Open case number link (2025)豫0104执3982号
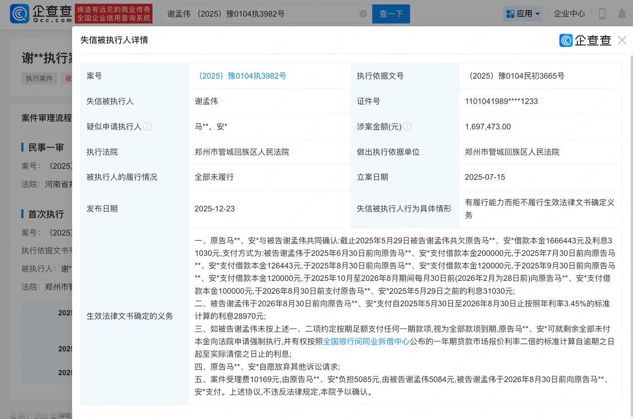The image size is (633, 419). click(x=240, y=76)
